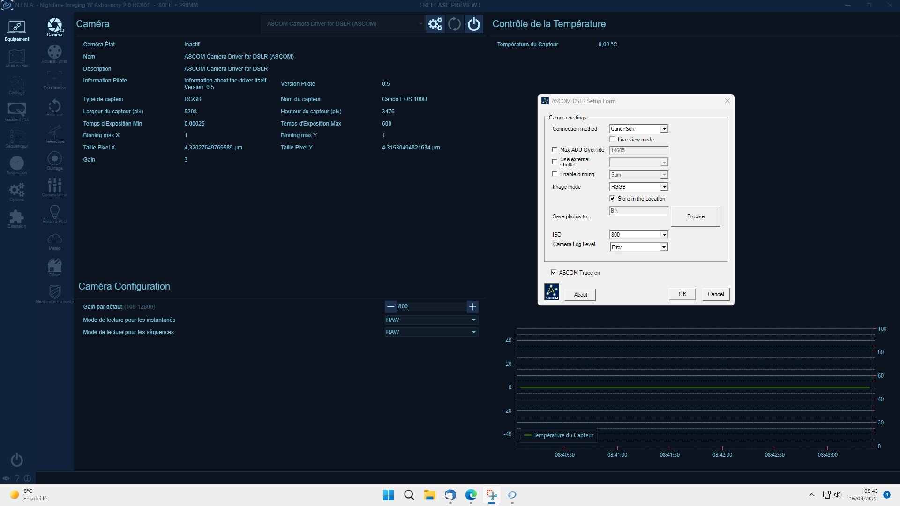Click the refresh camera devices icon
This screenshot has width=900, height=506.
454,24
